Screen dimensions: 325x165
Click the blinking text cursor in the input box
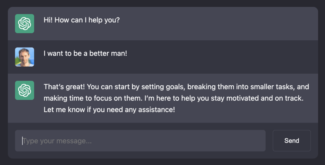coord(23,141)
